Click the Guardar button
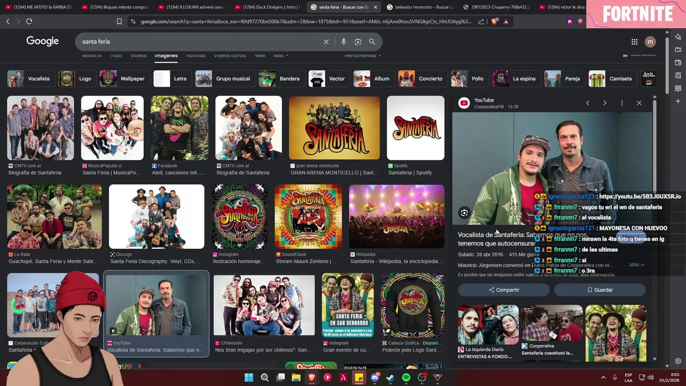 click(x=600, y=290)
